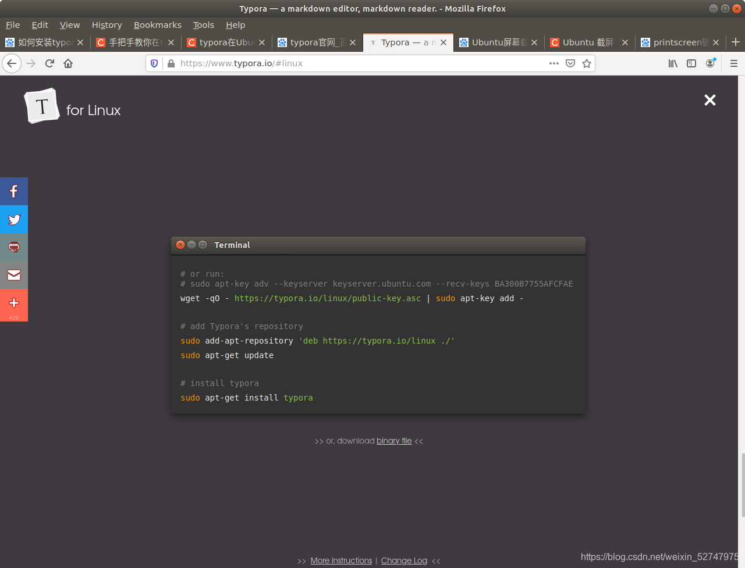Close the typora官网 tab
Image resolution: width=745 pixels, height=568 pixels.
(353, 42)
